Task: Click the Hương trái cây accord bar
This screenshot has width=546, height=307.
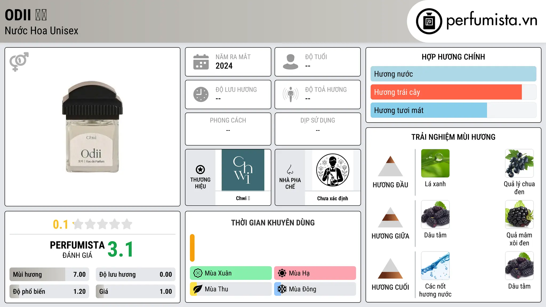Action: pyautogui.click(x=453, y=92)
